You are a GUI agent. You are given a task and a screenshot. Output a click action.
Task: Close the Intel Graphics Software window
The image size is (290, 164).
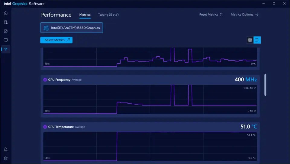[284, 4]
